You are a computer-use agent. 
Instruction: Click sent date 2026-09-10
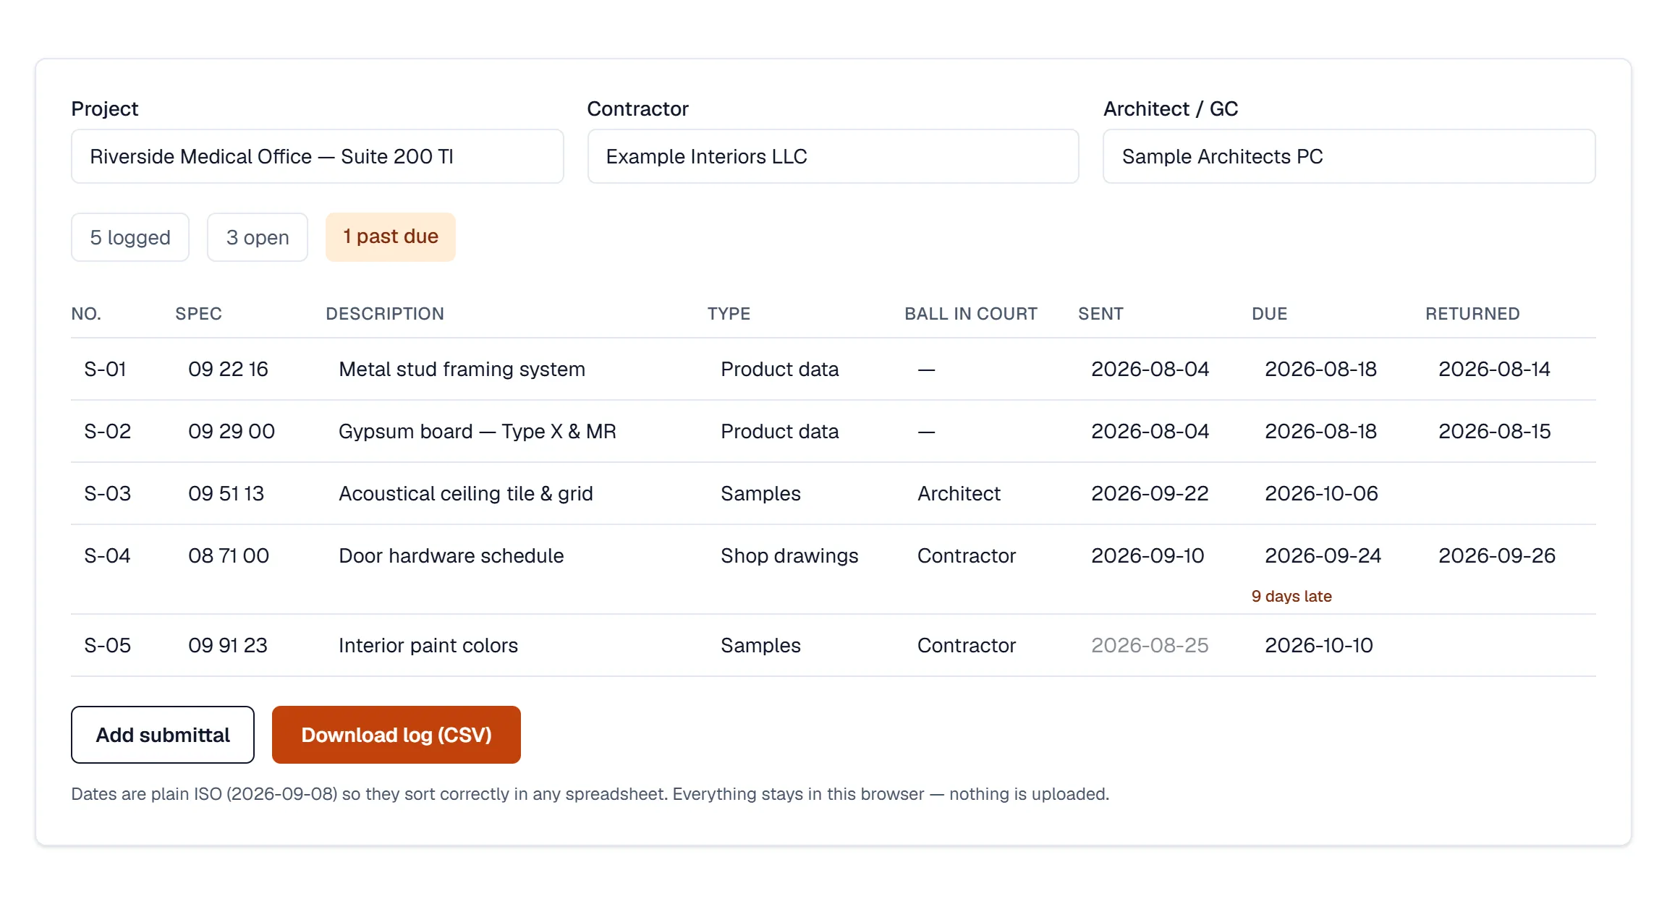pos(1148,555)
